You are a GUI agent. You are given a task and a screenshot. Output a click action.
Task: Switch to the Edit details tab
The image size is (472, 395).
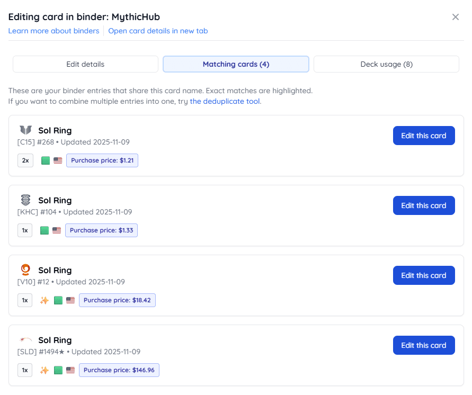coord(85,64)
